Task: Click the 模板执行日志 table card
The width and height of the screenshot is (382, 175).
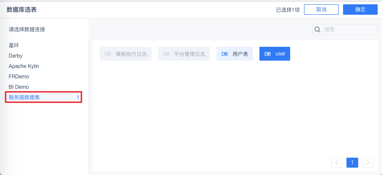Action: [x=126, y=54]
